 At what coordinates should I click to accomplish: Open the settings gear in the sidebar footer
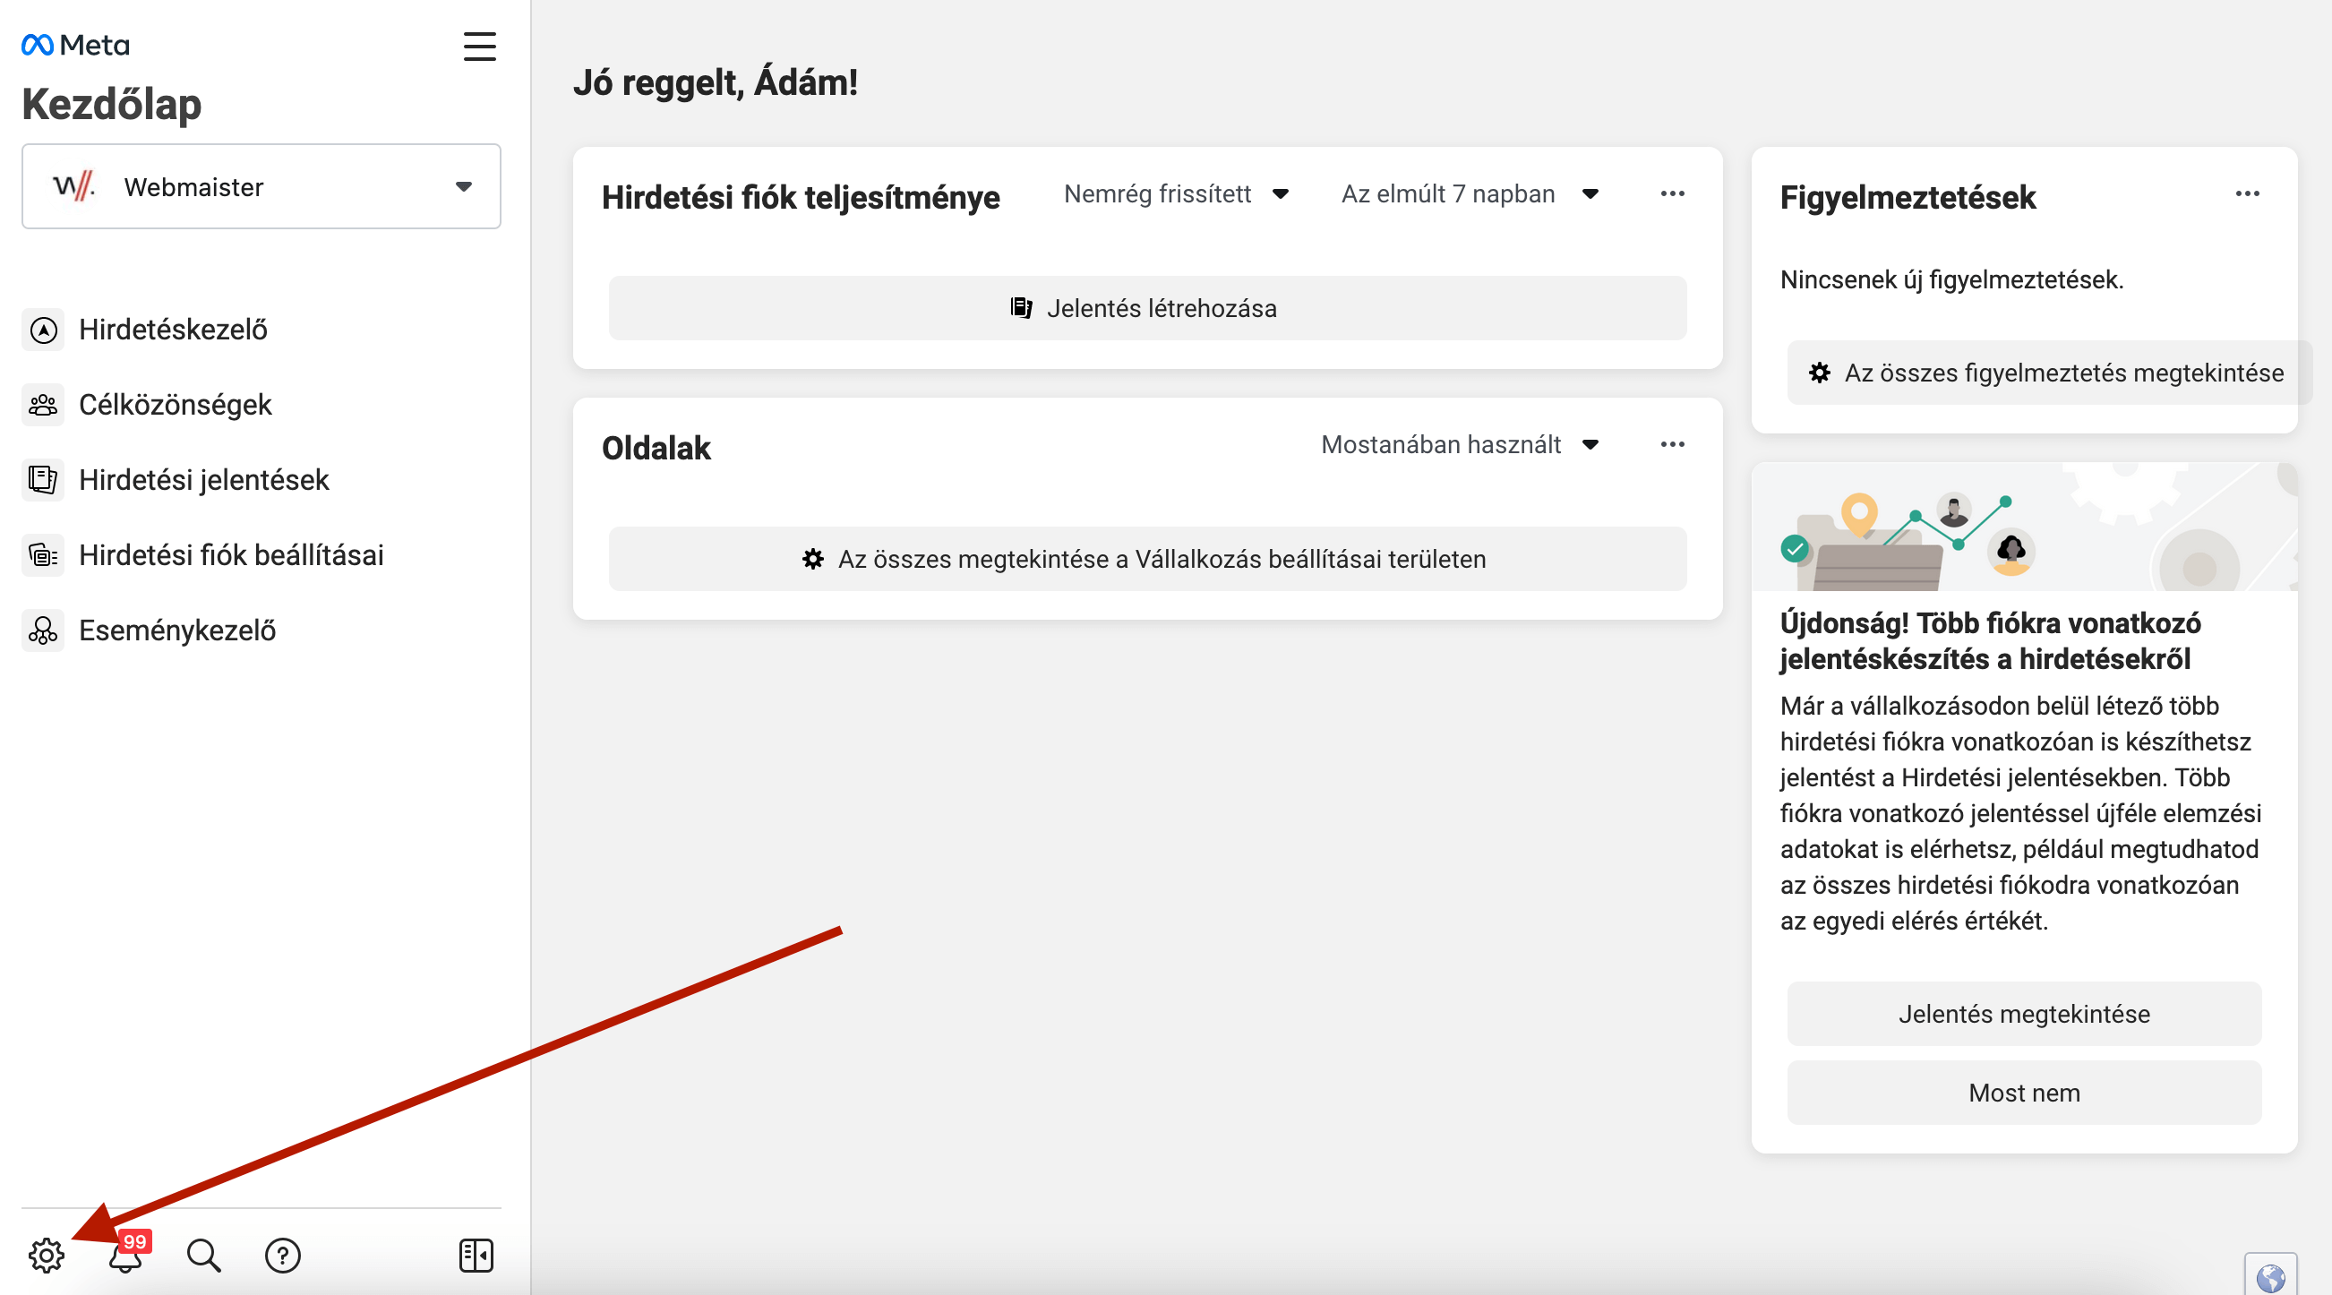47,1256
